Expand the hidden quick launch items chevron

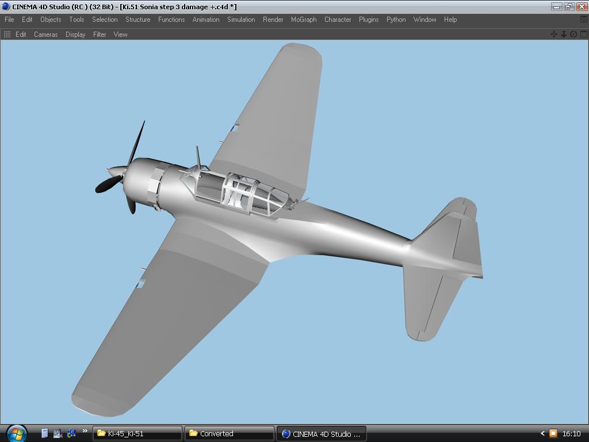85,431
